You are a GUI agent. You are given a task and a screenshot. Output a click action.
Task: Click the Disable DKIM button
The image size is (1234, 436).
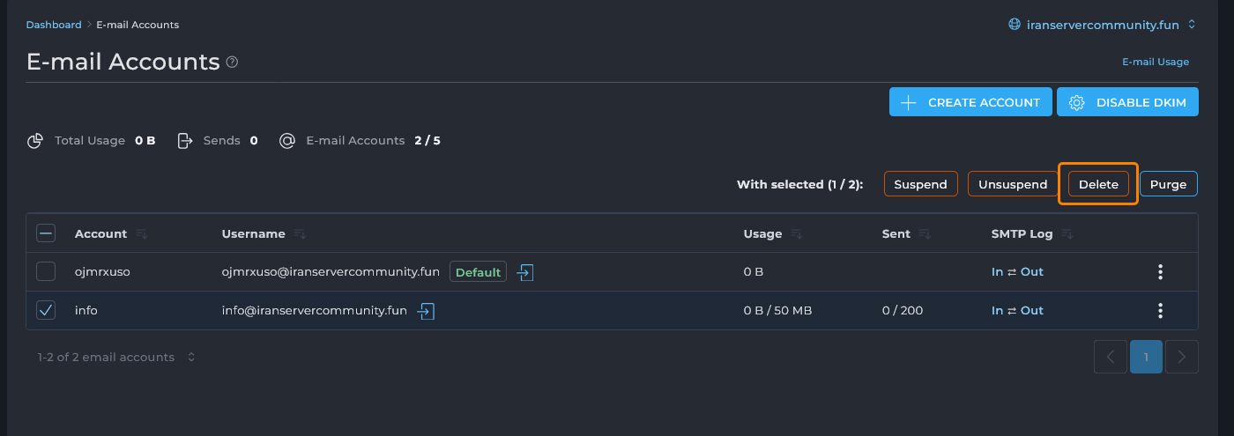[x=1127, y=102]
